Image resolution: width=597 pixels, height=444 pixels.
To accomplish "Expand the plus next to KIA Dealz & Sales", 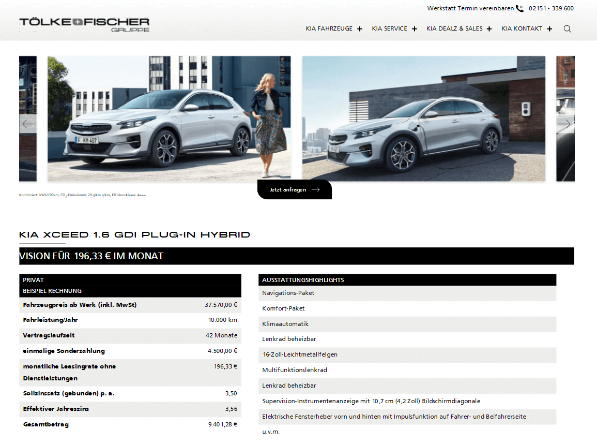I will 489,29.
